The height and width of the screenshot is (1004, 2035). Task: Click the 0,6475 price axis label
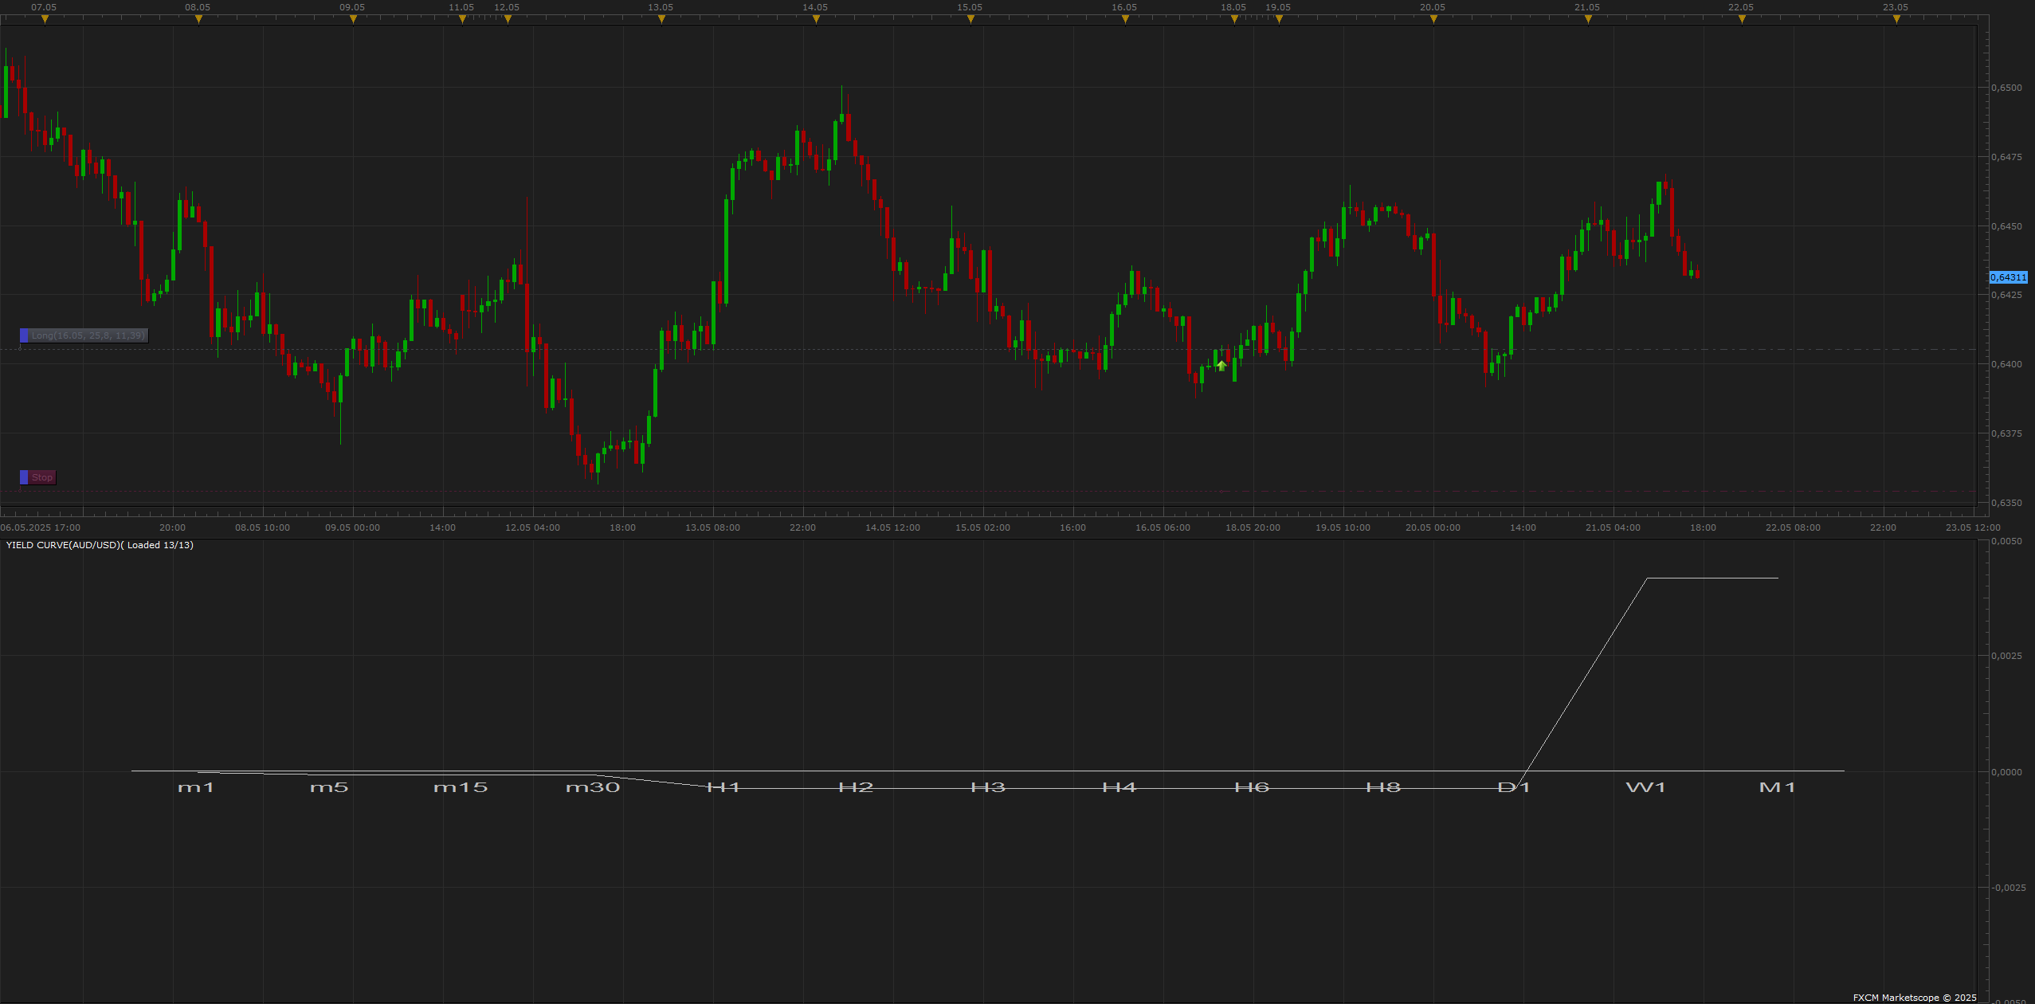pyautogui.click(x=2006, y=157)
